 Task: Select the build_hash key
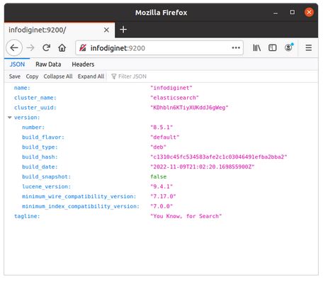point(40,157)
